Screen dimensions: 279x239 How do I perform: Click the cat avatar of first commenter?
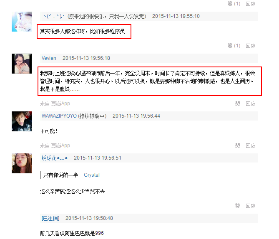click(22, 22)
